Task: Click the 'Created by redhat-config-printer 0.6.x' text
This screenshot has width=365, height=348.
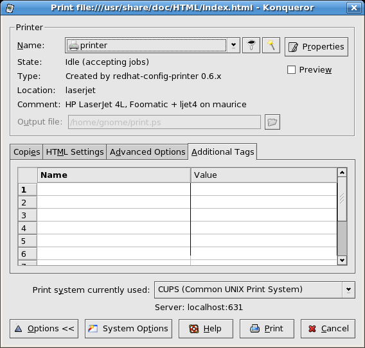Action: [143, 76]
